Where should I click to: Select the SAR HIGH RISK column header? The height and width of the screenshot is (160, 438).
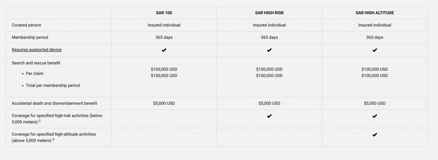[269, 13]
